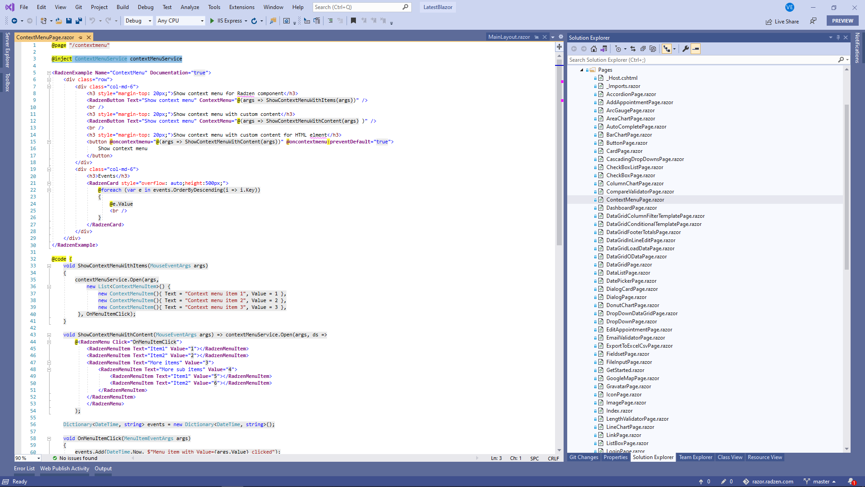Collapse the RadzenExample block at line 5
Image resolution: width=865 pixels, height=487 pixels.
[x=49, y=73]
